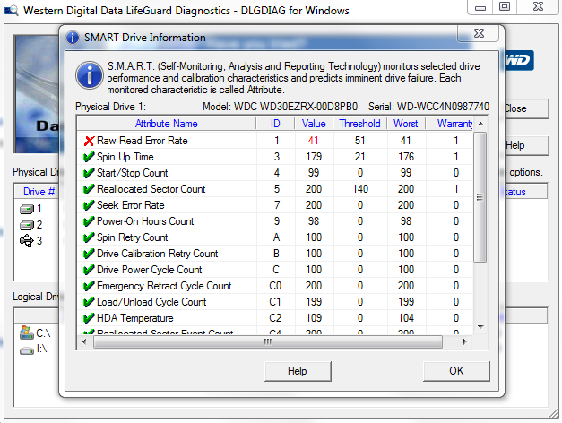Minimize the DLGDIAG main window
The width and height of the screenshot is (562, 423).
pyautogui.click(x=480, y=7)
